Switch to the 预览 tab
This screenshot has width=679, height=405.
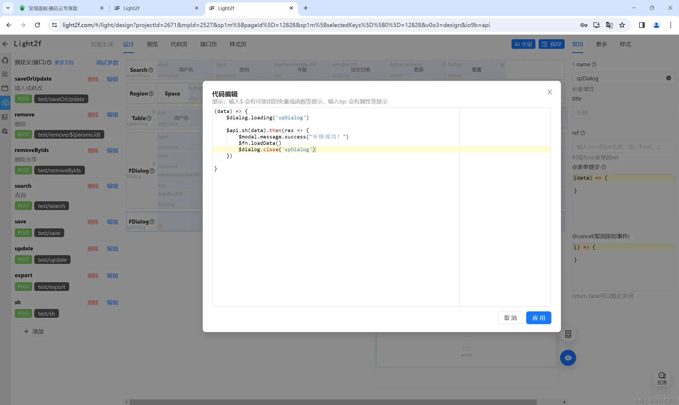click(152, 44)
